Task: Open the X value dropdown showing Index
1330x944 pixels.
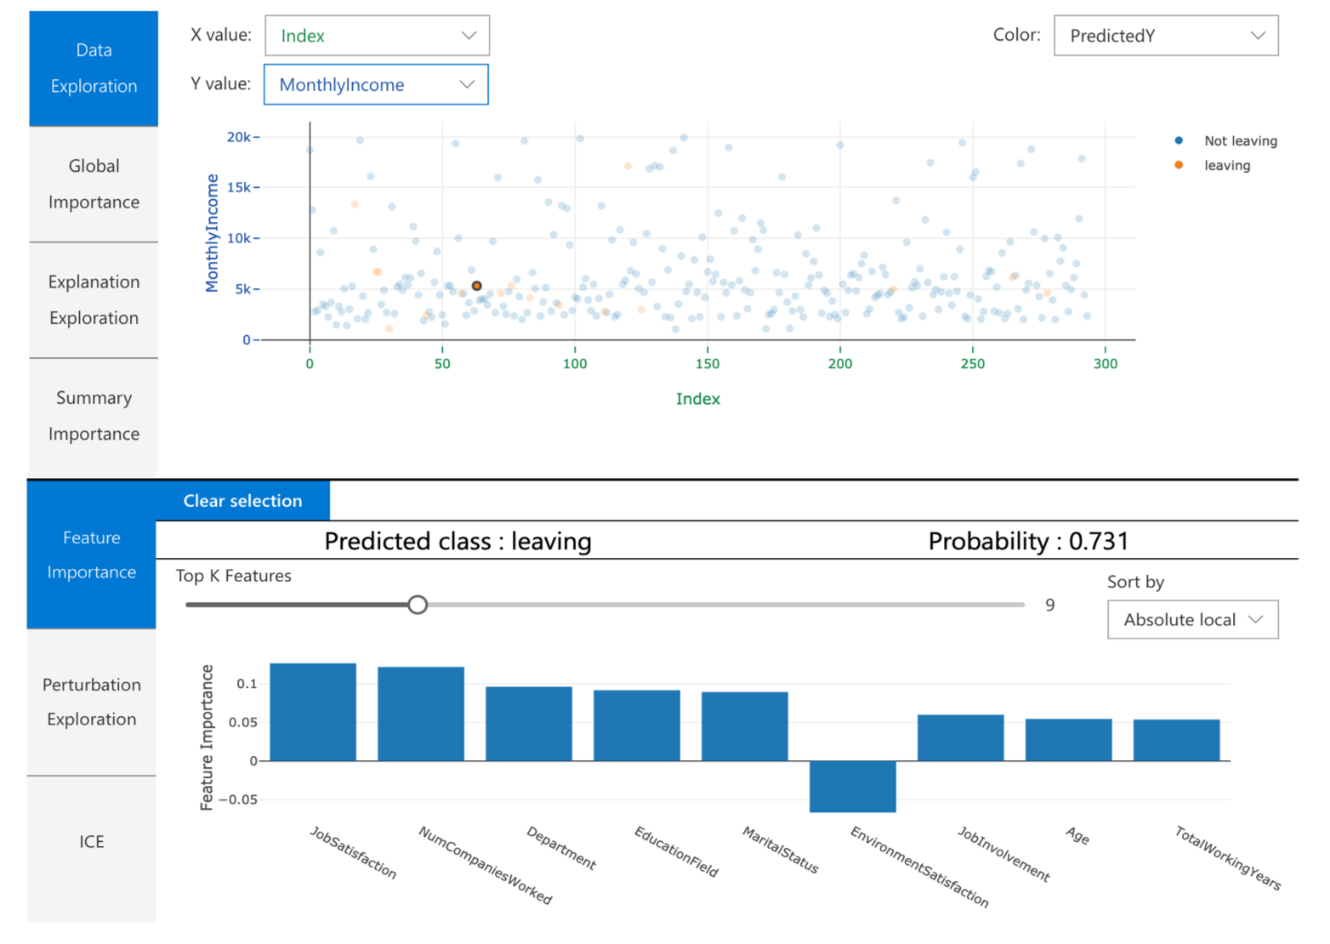Action: 377,35
